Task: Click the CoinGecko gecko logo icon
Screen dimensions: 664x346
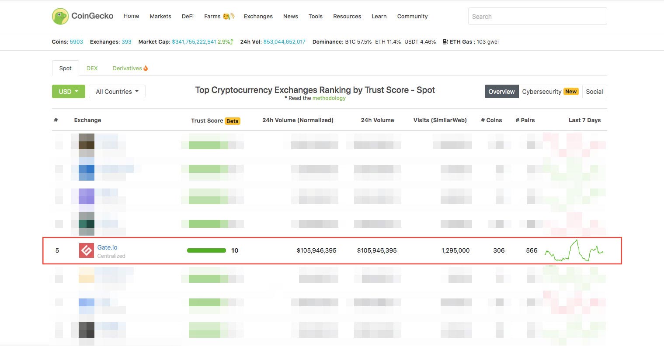Action: (x=60, y=16)
